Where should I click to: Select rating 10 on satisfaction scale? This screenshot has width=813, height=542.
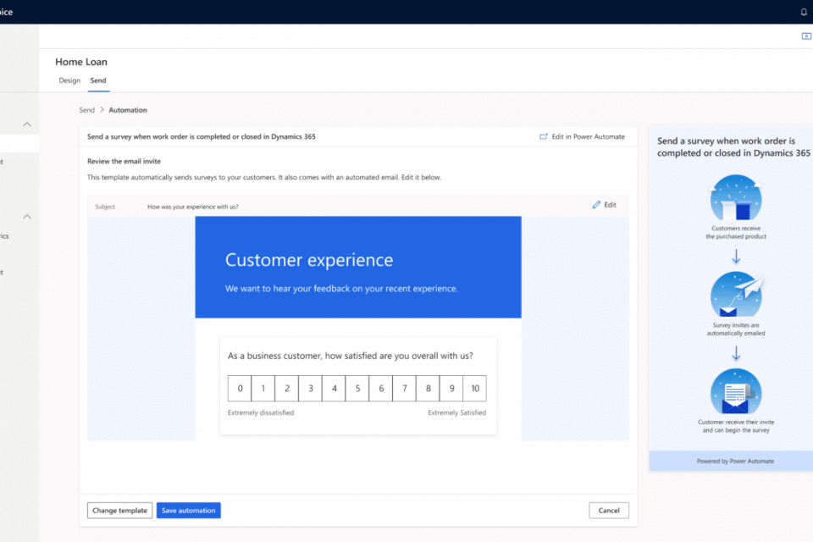point(475,389)
